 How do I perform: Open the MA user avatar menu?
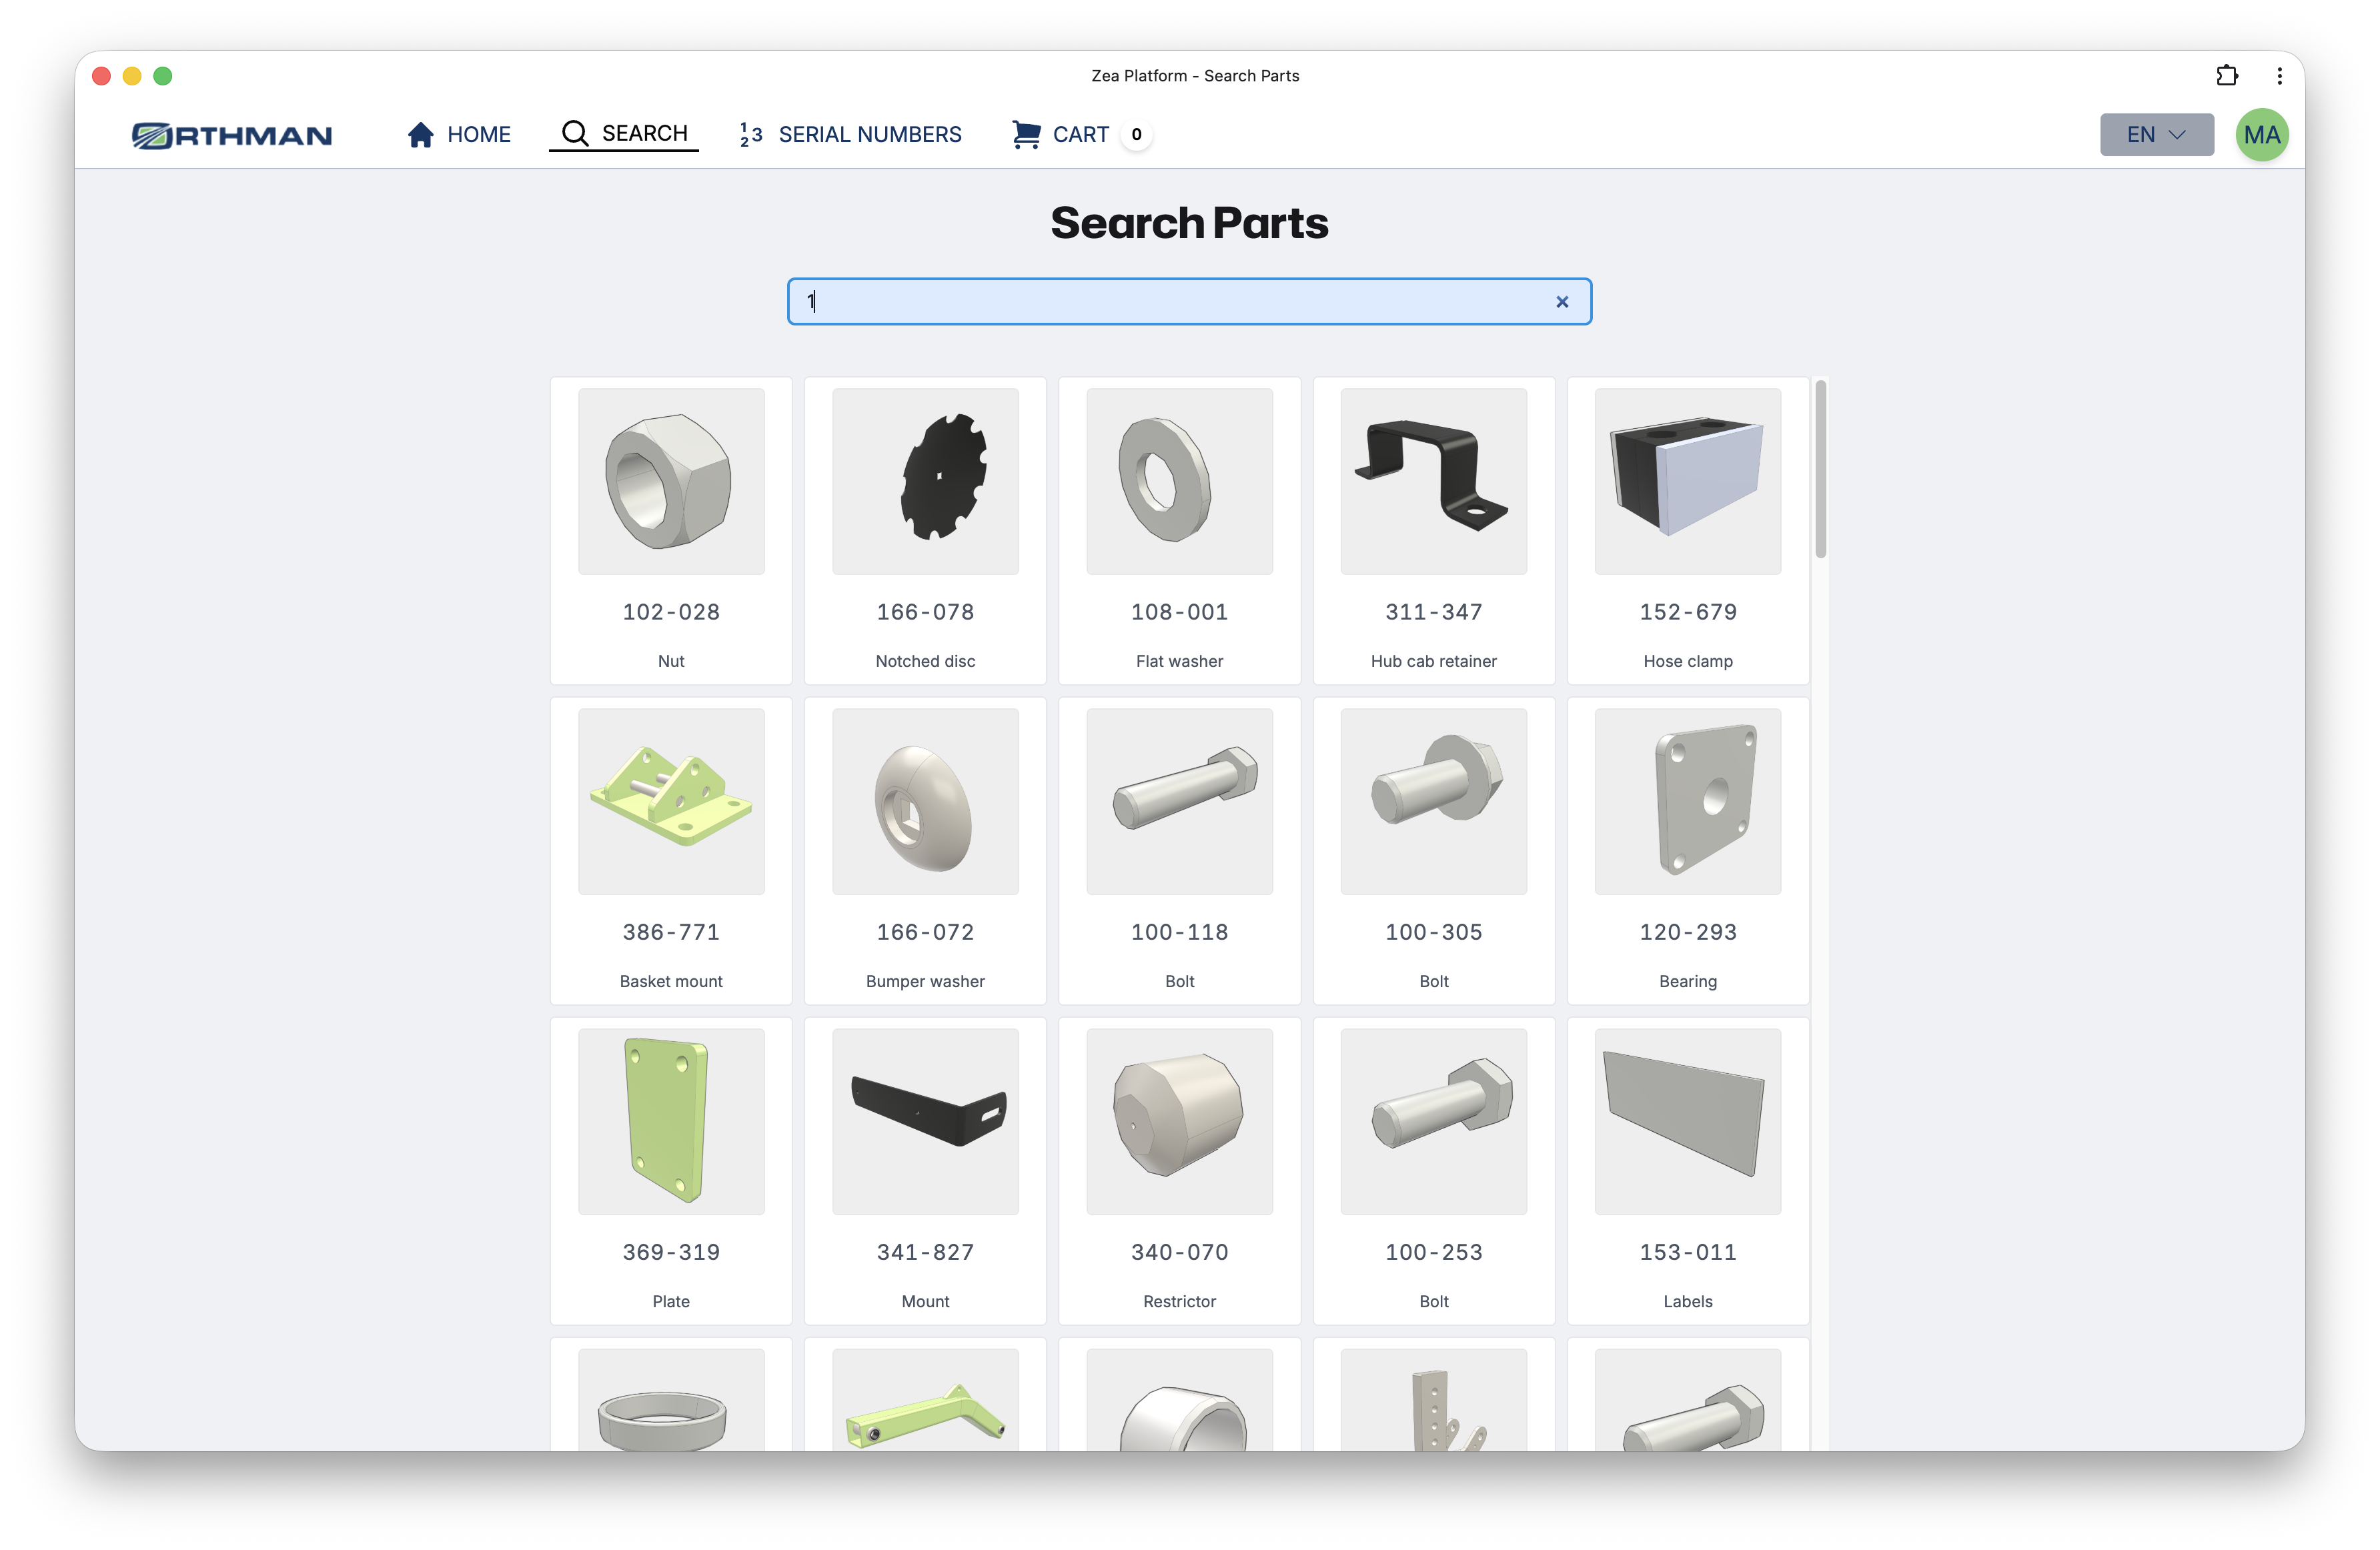(x=2261, y=135)
